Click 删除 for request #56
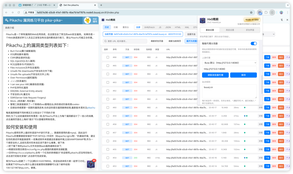Image resolution: width=293 pixels, height=174 pixels. pos(274,141)
